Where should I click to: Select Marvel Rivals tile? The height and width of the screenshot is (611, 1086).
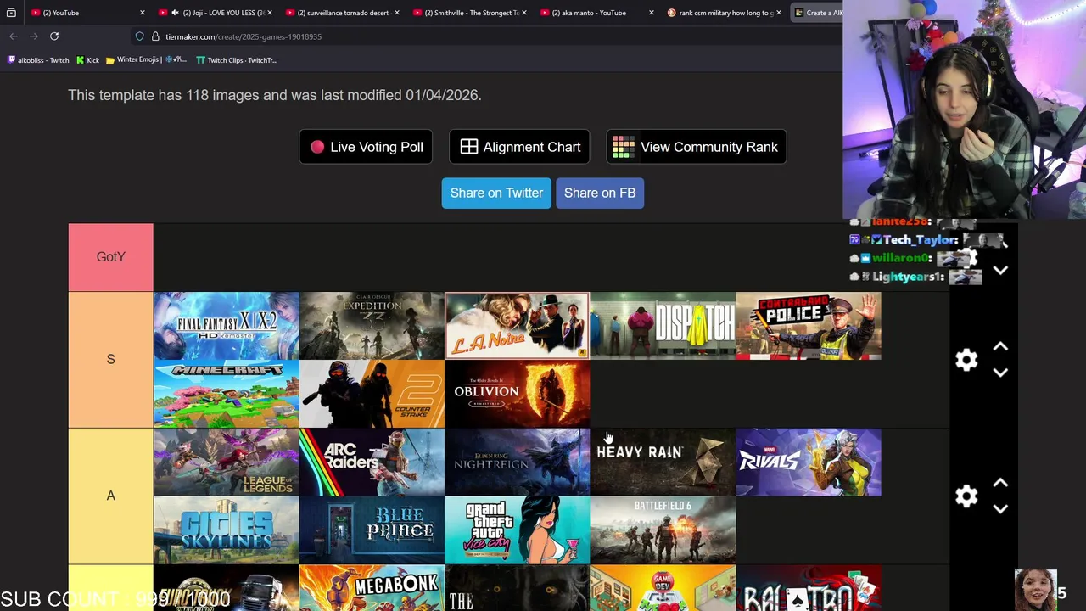pos(809,462)
